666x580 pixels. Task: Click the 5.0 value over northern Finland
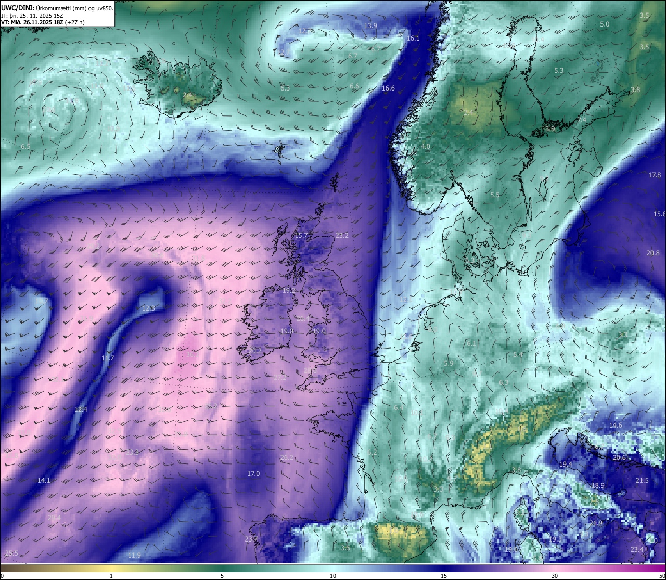coord(605,24)
